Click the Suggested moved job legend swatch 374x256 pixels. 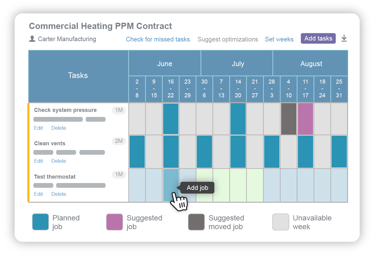[196, 222]
